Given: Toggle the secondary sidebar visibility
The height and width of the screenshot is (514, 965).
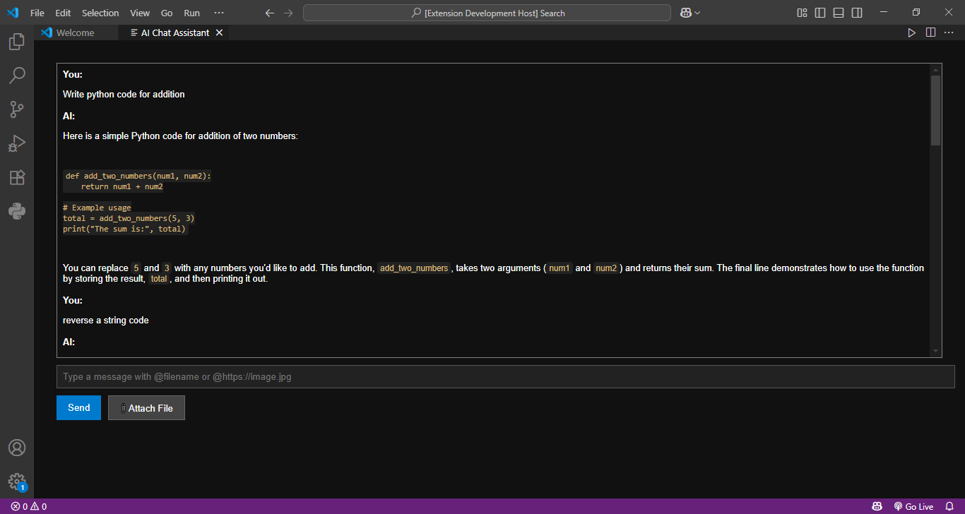Looking at the screenshot, I should click(x=856, y=12).
